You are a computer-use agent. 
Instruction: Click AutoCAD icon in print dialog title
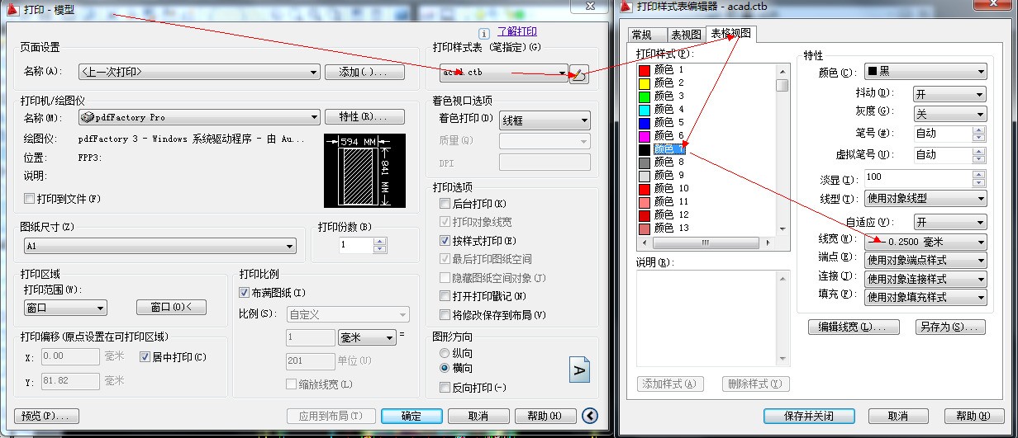point(12,9)
